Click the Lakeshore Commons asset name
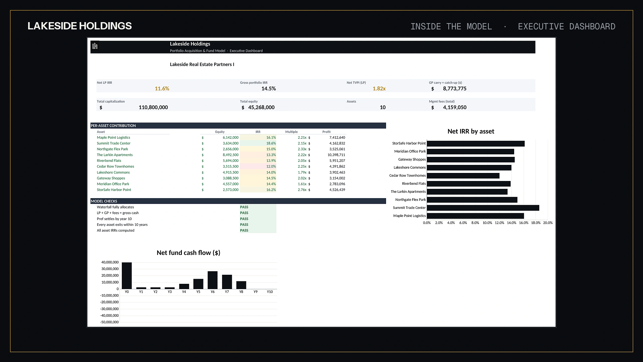This screenshot has width=643, height=362. pyautogui.click(x=113, y=172)
